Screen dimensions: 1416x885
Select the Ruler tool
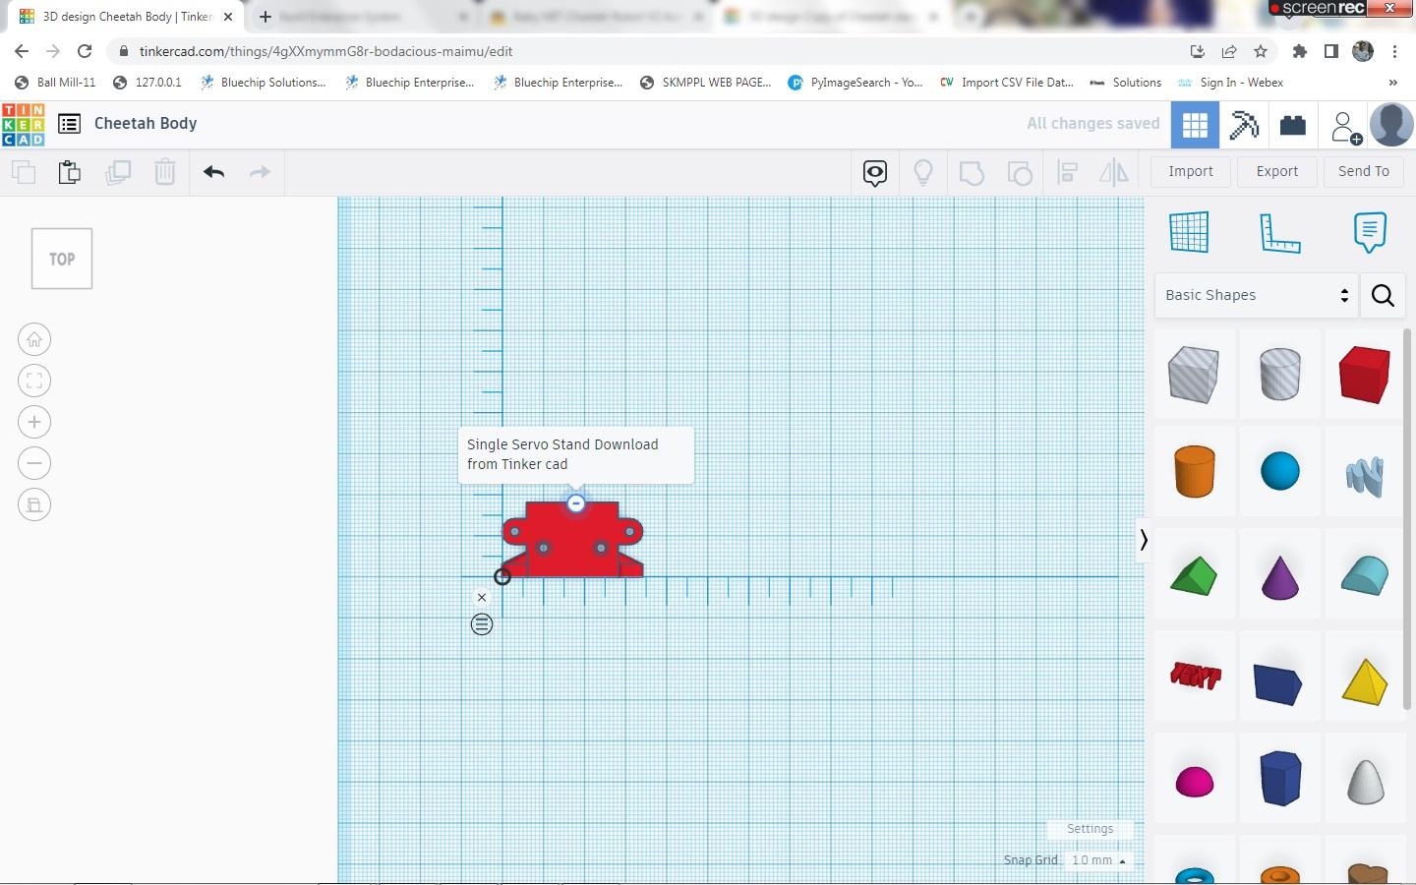[1279, 233]
